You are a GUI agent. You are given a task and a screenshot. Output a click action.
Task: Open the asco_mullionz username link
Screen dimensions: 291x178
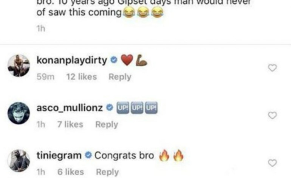coord(70,108)
